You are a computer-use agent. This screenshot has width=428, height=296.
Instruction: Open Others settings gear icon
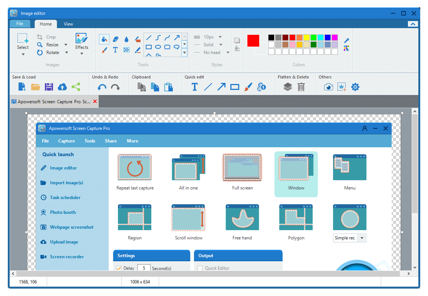(x=355, y=87)
